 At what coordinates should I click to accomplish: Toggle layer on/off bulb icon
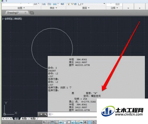point(69,4)
